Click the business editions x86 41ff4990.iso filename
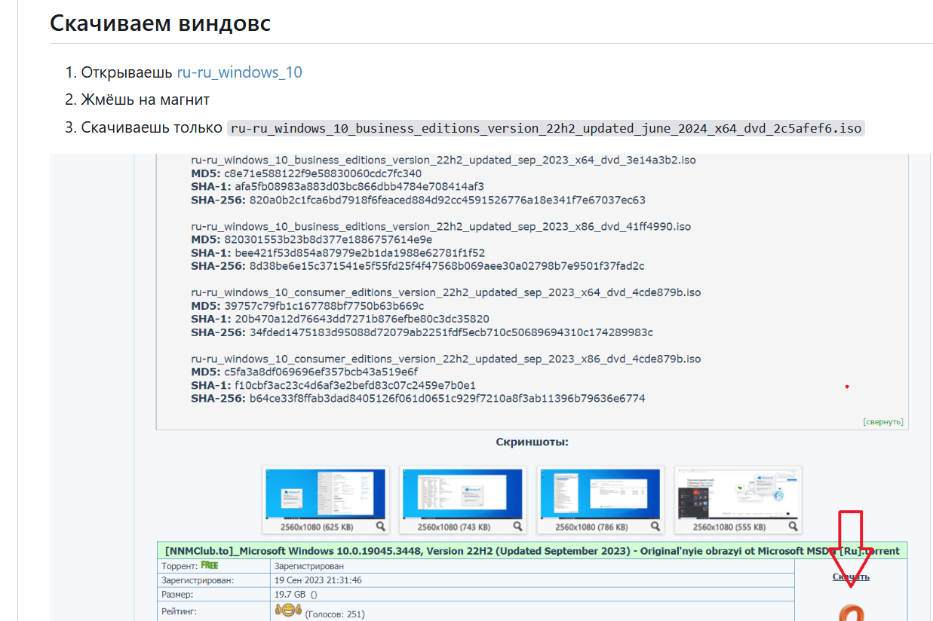Viewport: 933px width, 621px height. [x=441, y=226]
